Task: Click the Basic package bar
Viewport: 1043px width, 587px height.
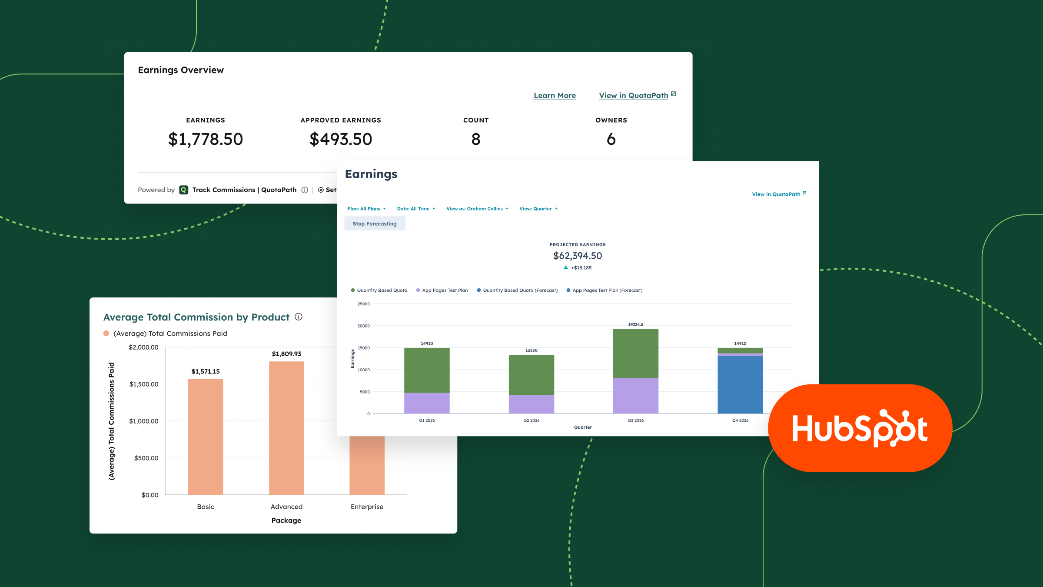Action: click(206, 437)
